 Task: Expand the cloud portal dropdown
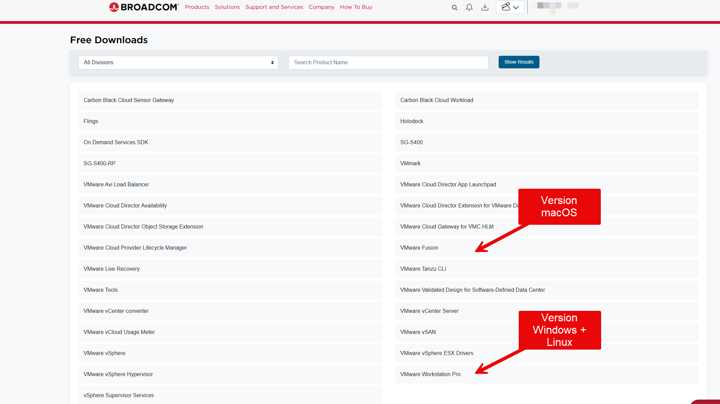pyautogui.click(x=510, y=7)
